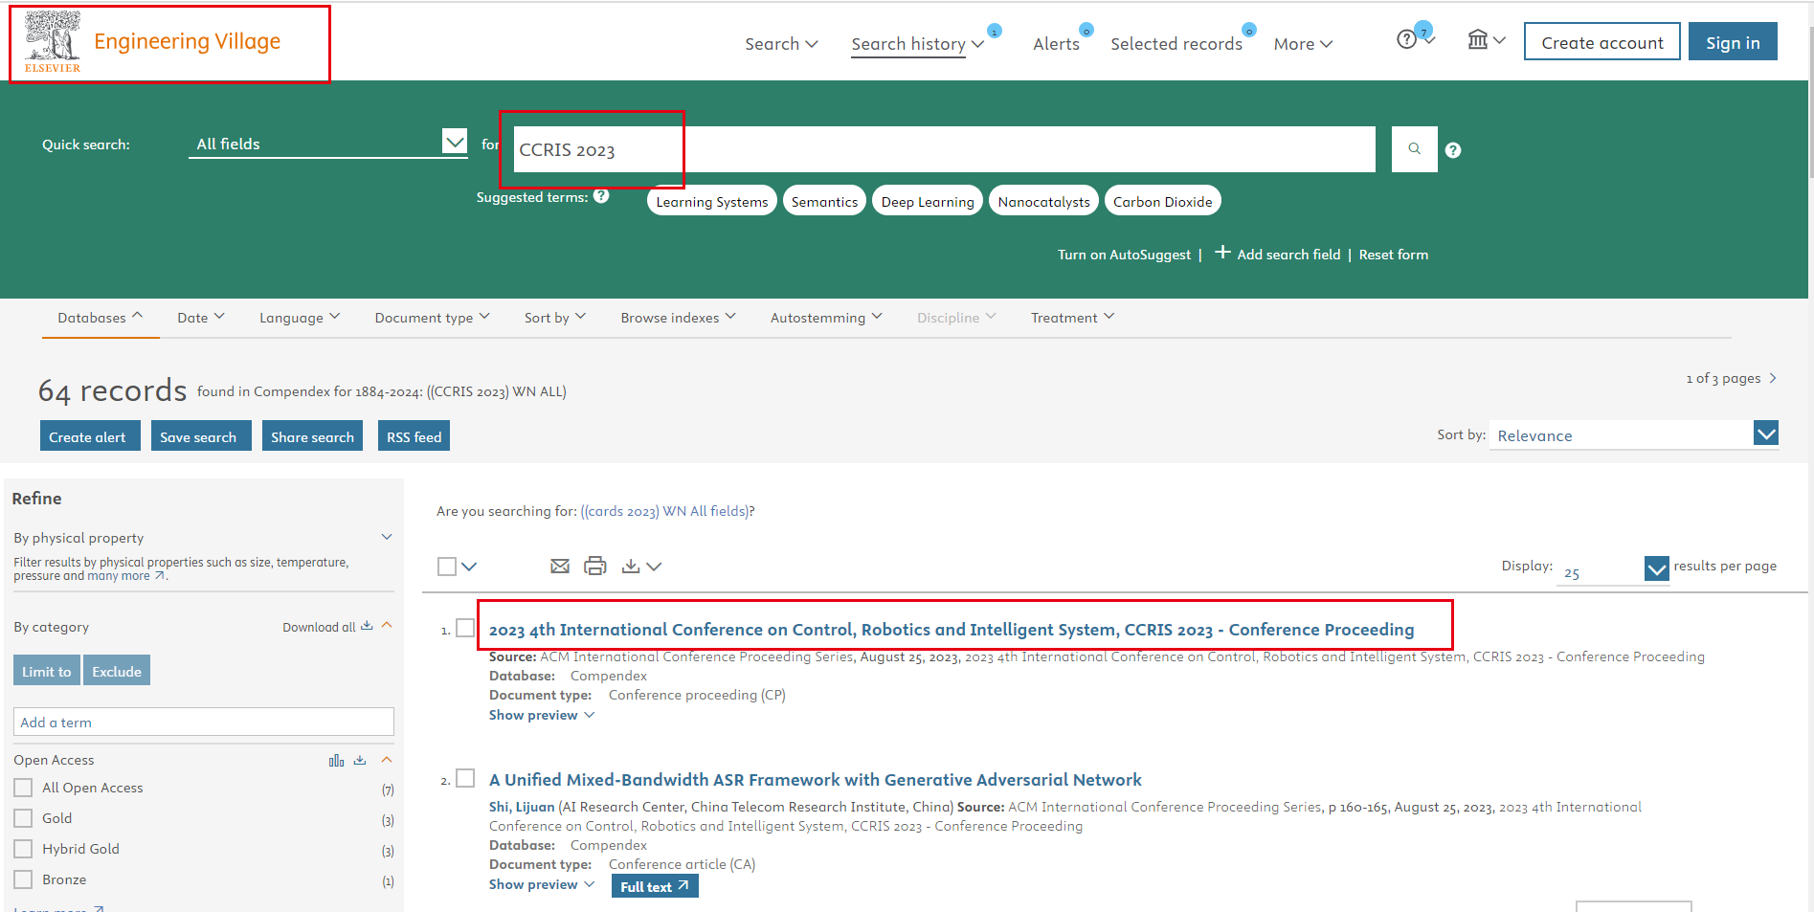
Task: Click the Sign in button
Action: pyautogui.click(x=1733, y=42)
